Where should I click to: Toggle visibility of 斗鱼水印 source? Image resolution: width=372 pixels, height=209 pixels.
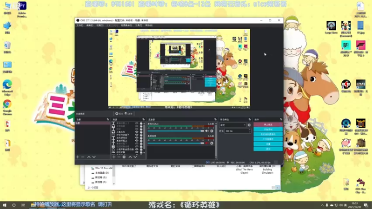[137, 132]
